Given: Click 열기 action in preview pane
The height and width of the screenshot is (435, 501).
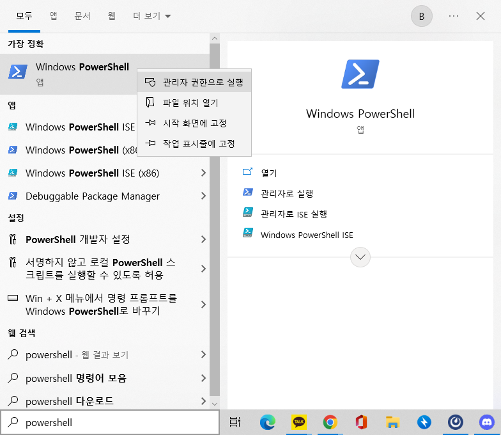Looking at the screenshot, I should tap(269, 173).
